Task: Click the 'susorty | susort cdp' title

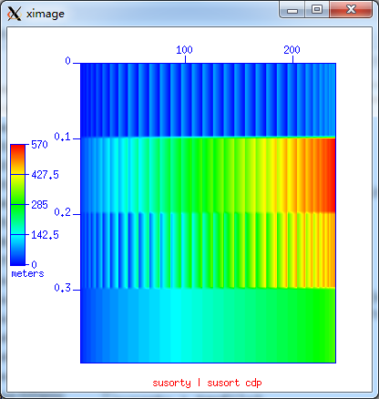Action: coord(207,384)
